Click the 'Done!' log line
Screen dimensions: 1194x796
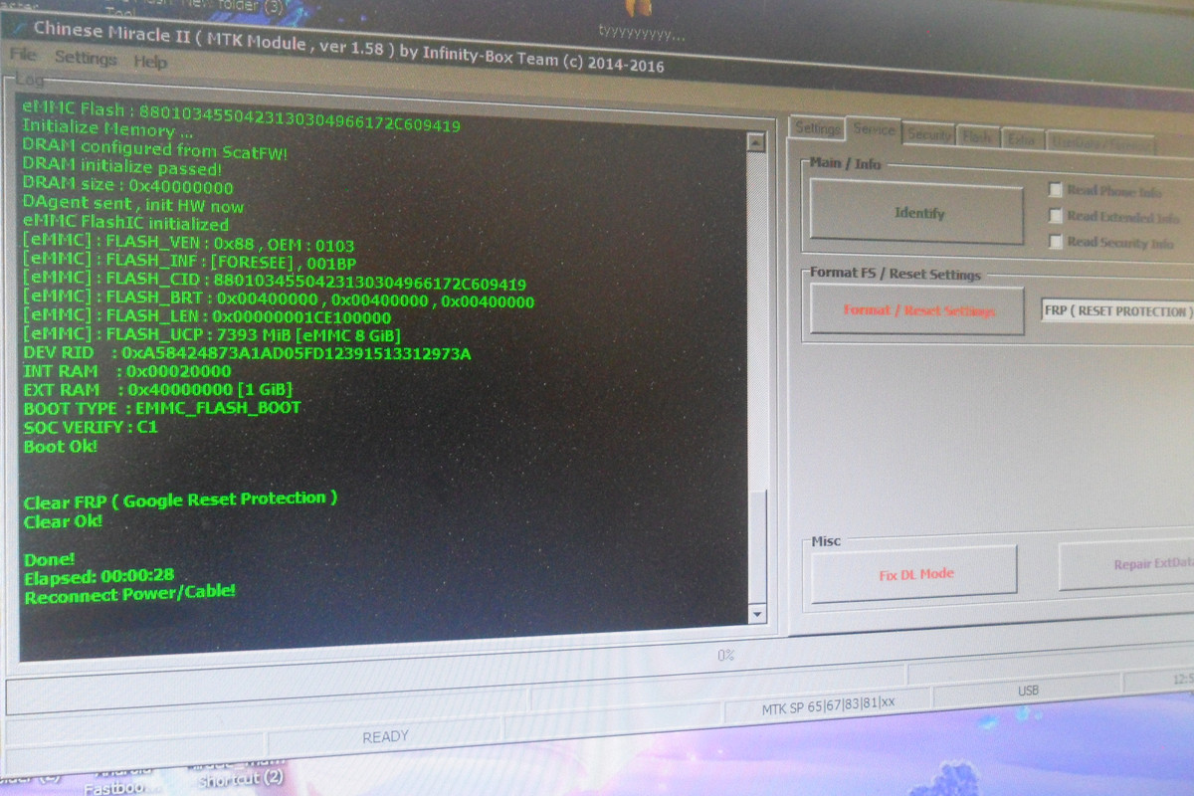tap(49, 559)
